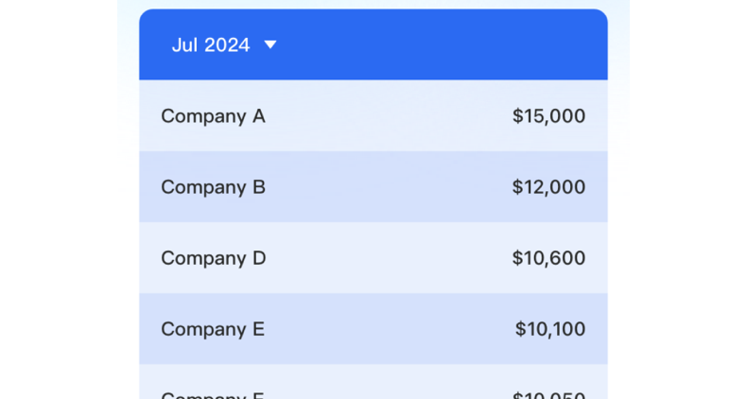747x399 pixels.
Task: Click the $10,100 amount
Action: pos(549,329)
